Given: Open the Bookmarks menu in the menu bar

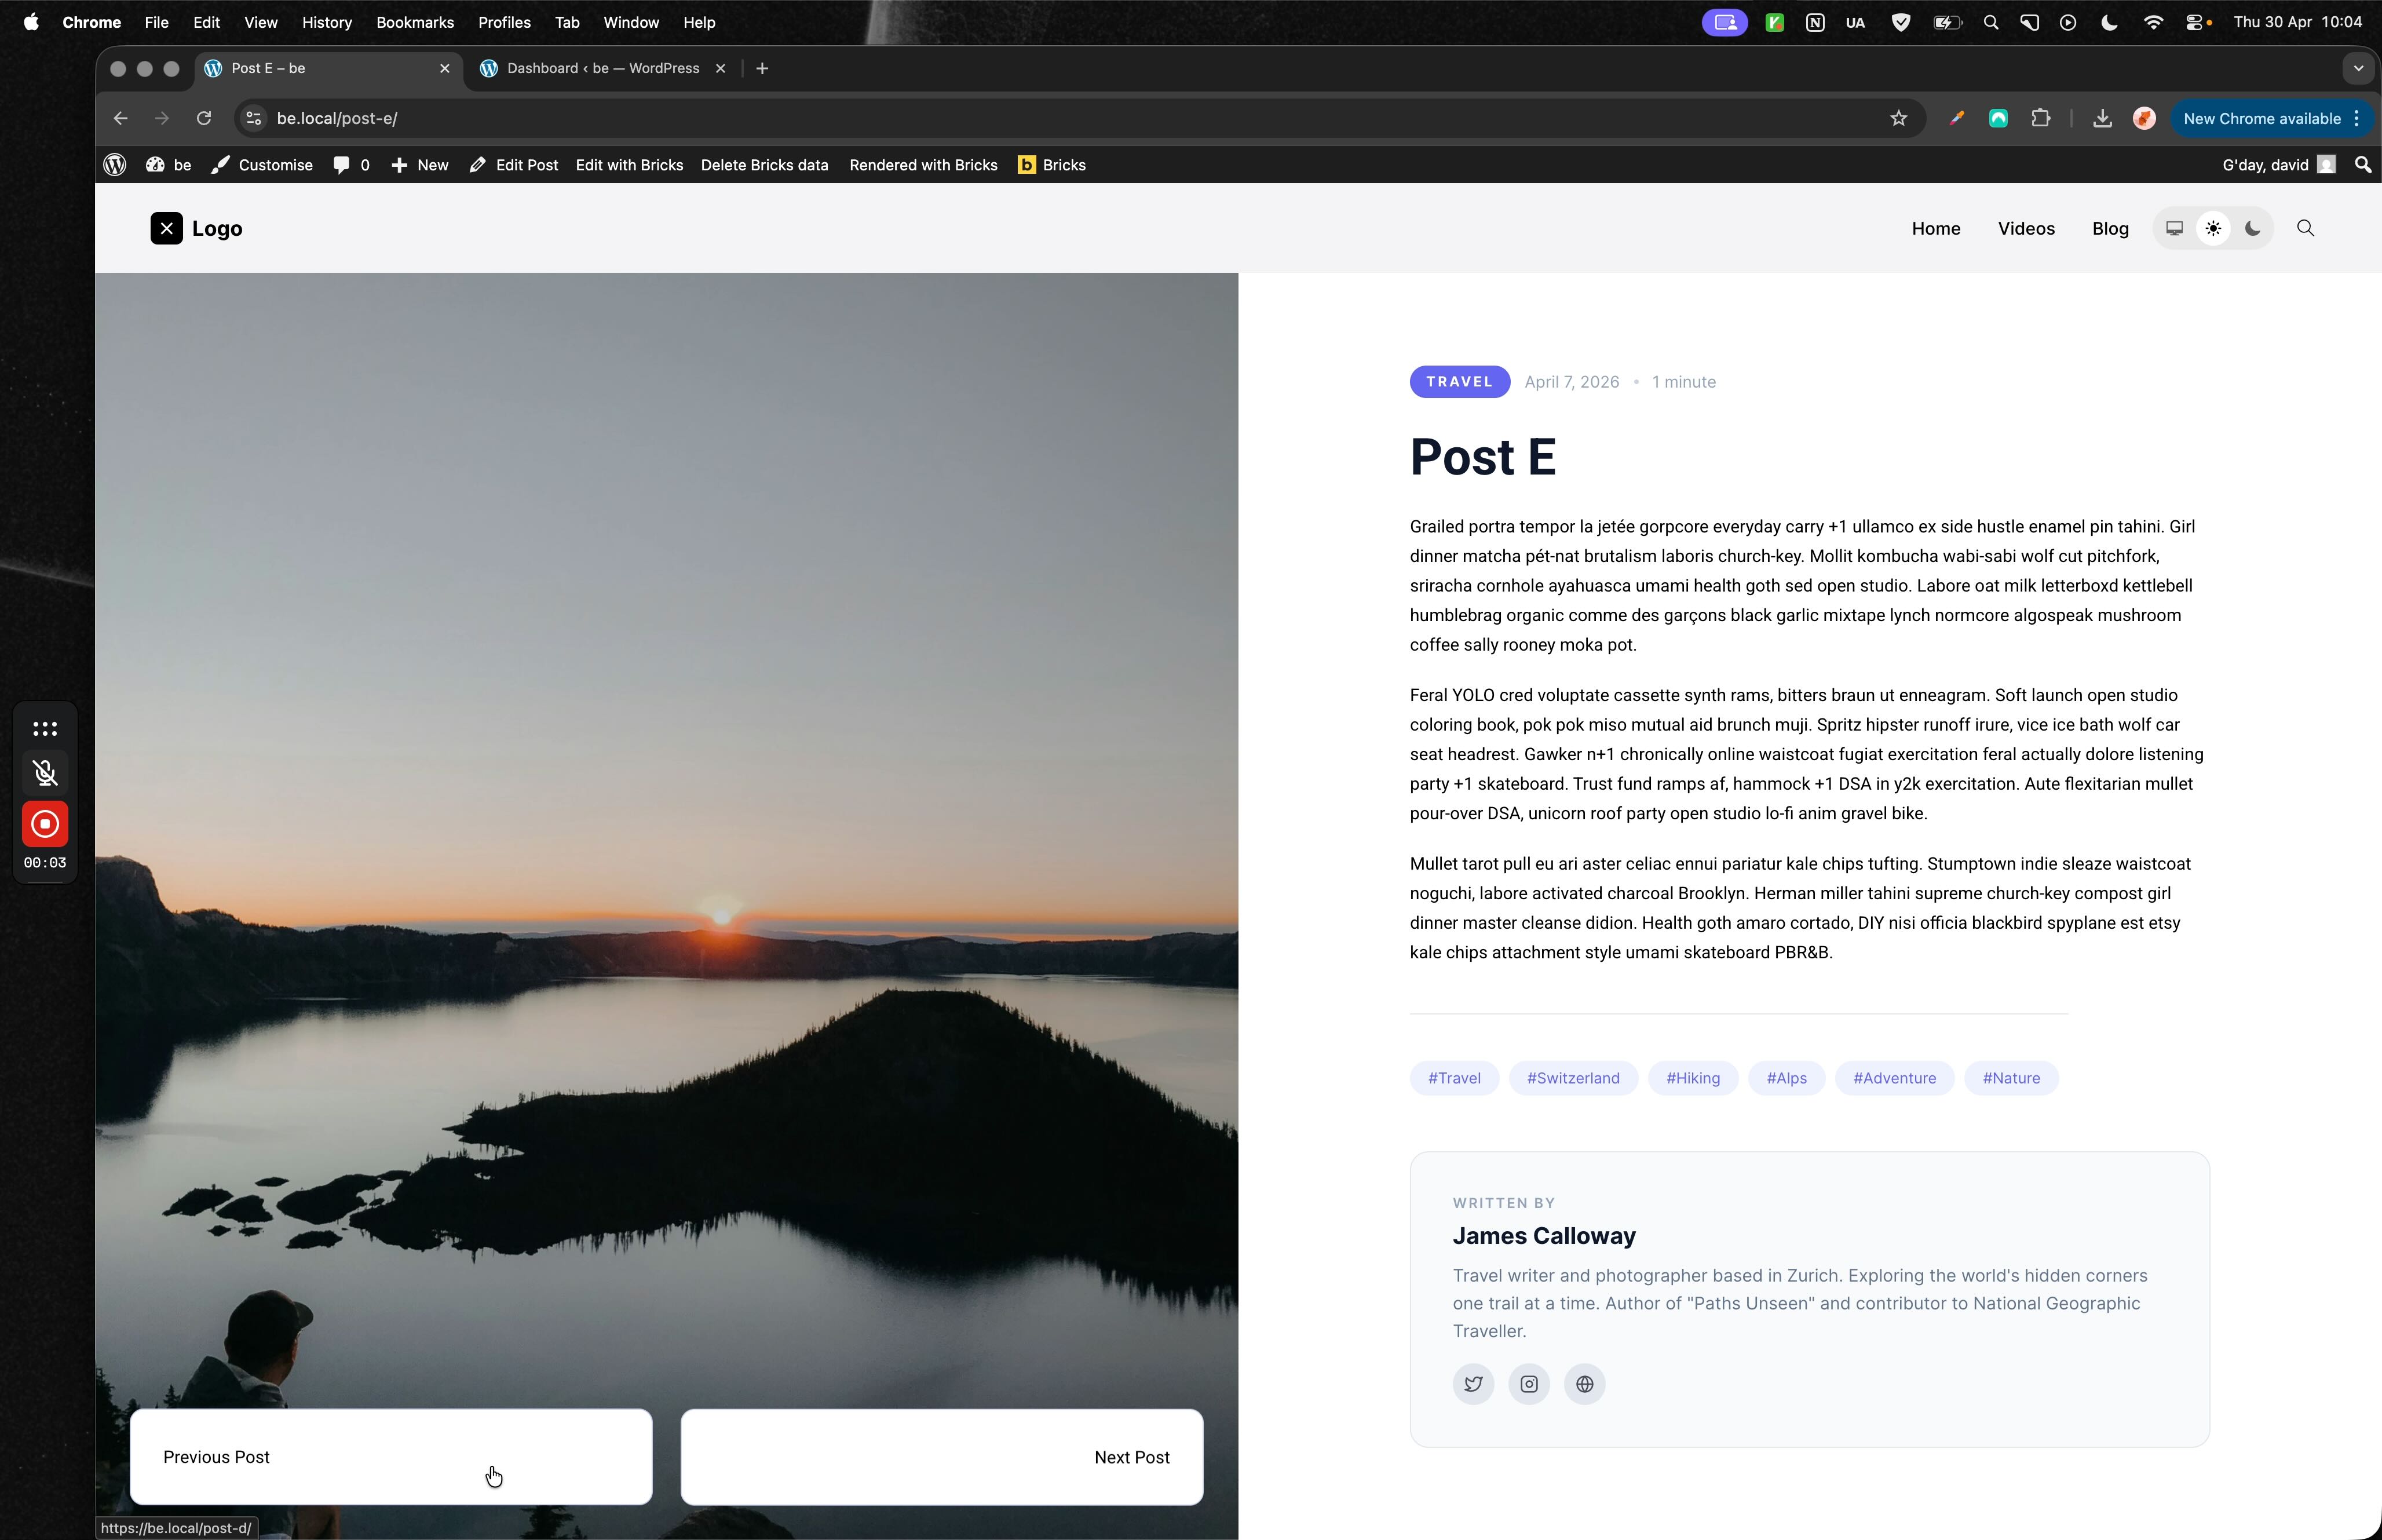Looking at the screenshot, I should (x=415, y=22).
